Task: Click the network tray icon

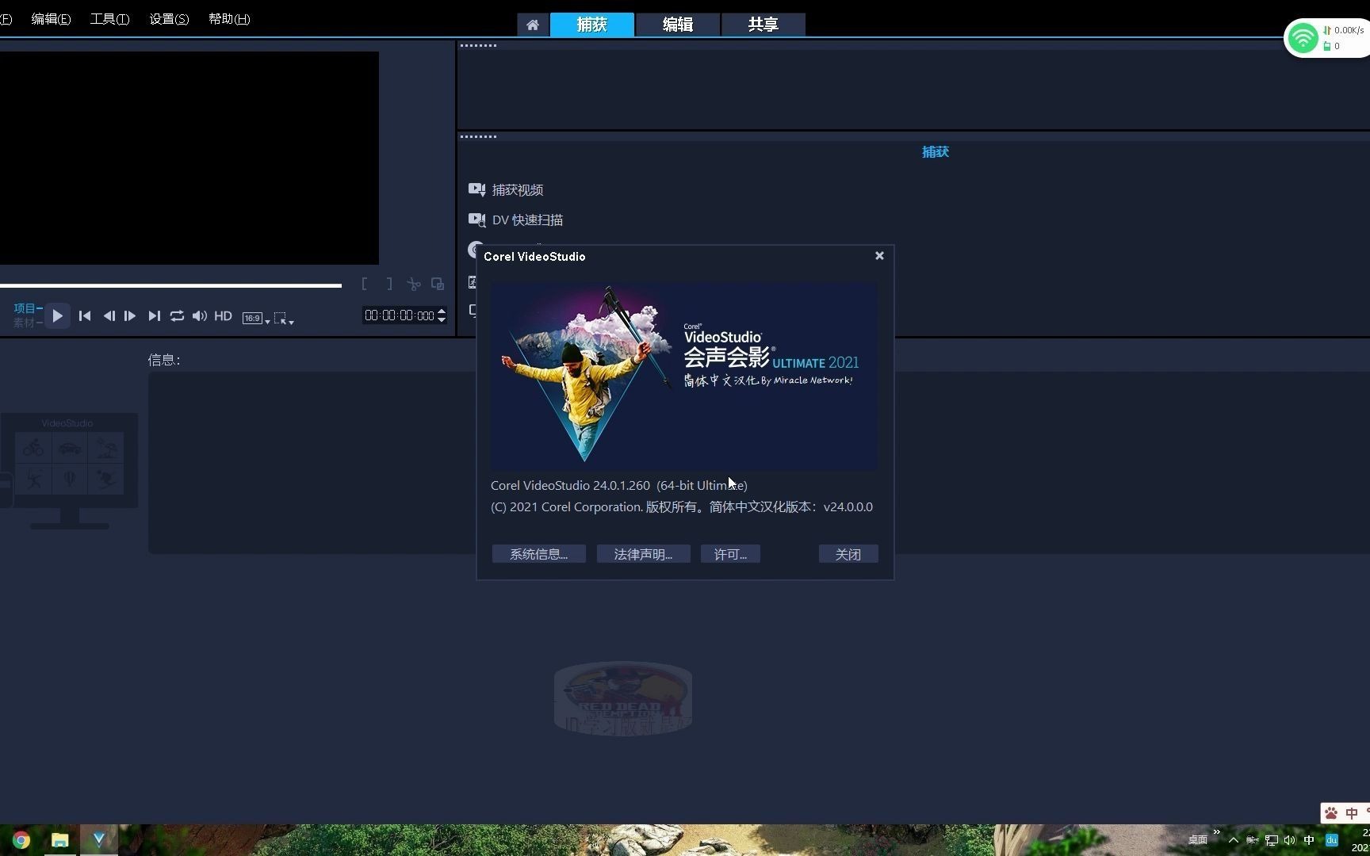Action: tap(1272, 840)
